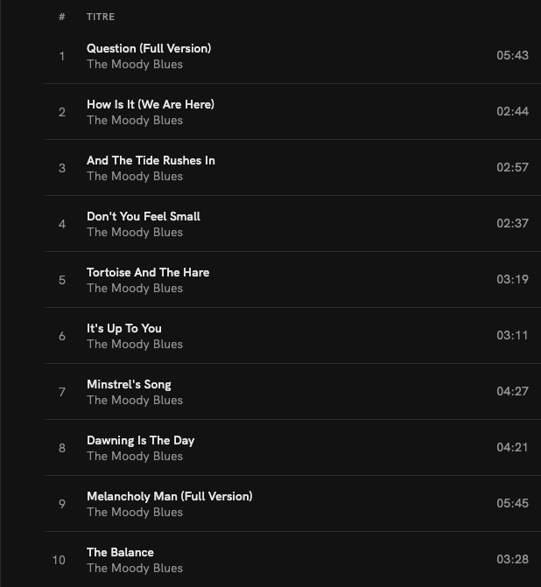The width and height of the screenshot is (541, 587).
Task: Click the 02:37 duration for Don't You Feel Small
Action: click(512, 224)
